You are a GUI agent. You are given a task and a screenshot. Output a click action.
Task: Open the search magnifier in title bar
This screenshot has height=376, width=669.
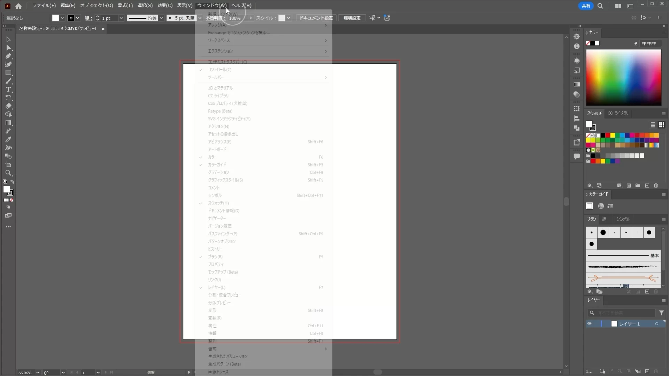point(600,6)
